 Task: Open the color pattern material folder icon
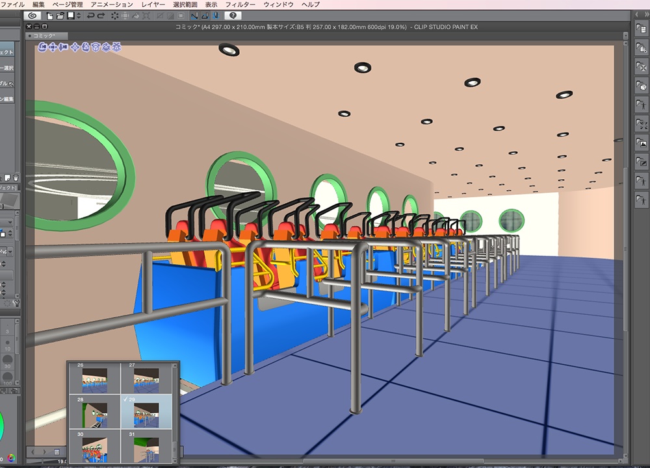point(642,48)
